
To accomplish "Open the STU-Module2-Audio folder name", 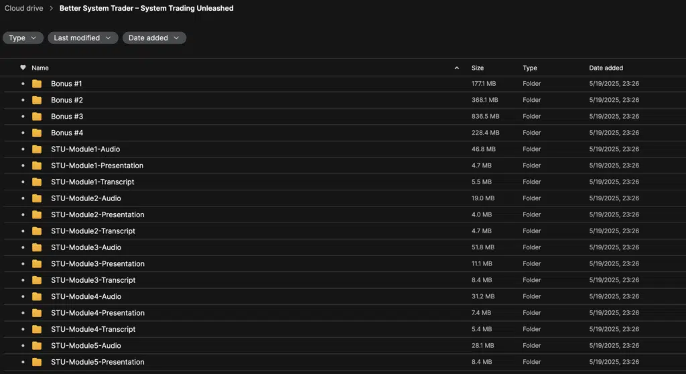I will [86, 198].
